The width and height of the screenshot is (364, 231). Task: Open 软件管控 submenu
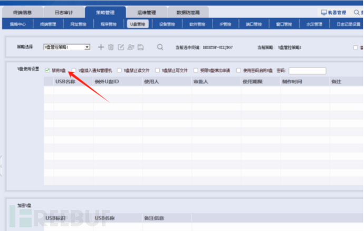[197, 24]
